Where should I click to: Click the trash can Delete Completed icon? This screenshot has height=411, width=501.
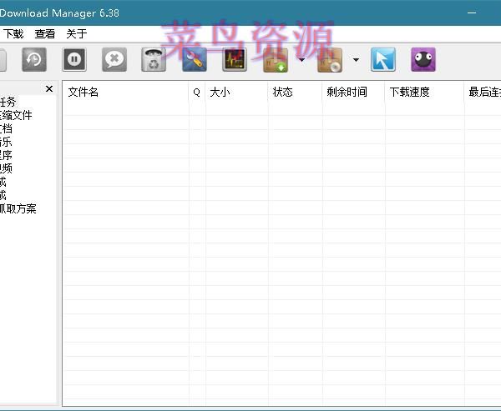154,59
